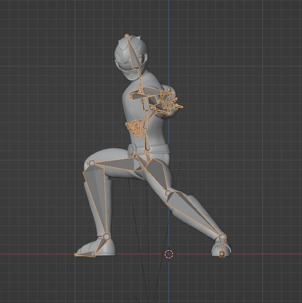Image resolution: width=302 pixels, height=303 pixels.
Task: Click the knee joint sphere of the extended leg
Action: tap(168, 193)
